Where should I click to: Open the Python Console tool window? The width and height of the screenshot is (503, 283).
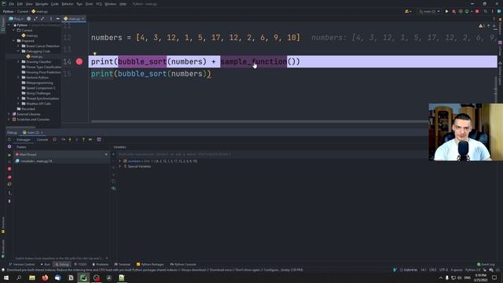pyautogui.click(x=183, y=264)
